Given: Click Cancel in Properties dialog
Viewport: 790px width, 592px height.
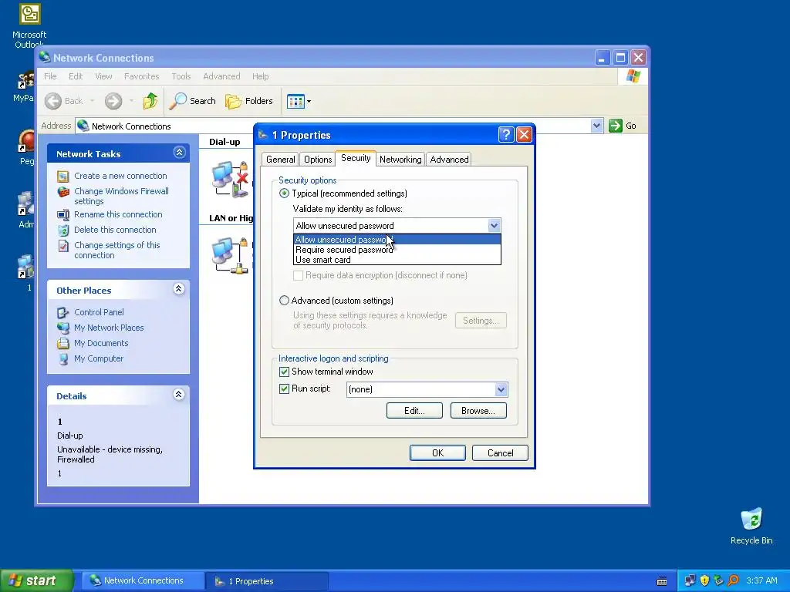Looking at the screenshot, I should (x=500, y=453).
